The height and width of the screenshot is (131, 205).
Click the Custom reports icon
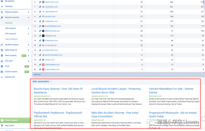2,72
